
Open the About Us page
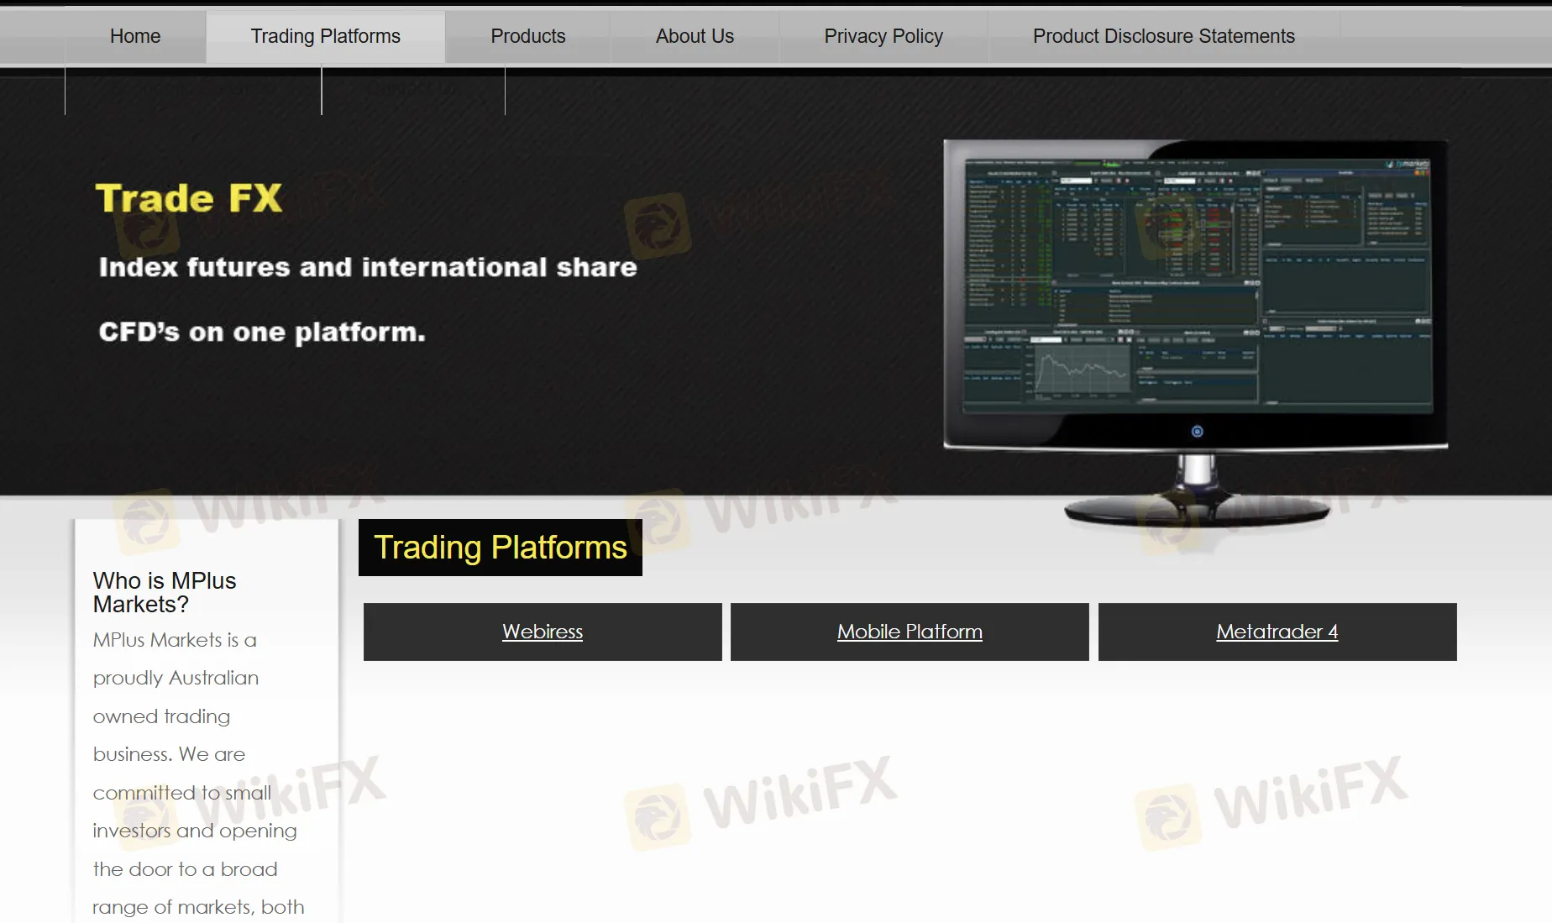point(695,36)
